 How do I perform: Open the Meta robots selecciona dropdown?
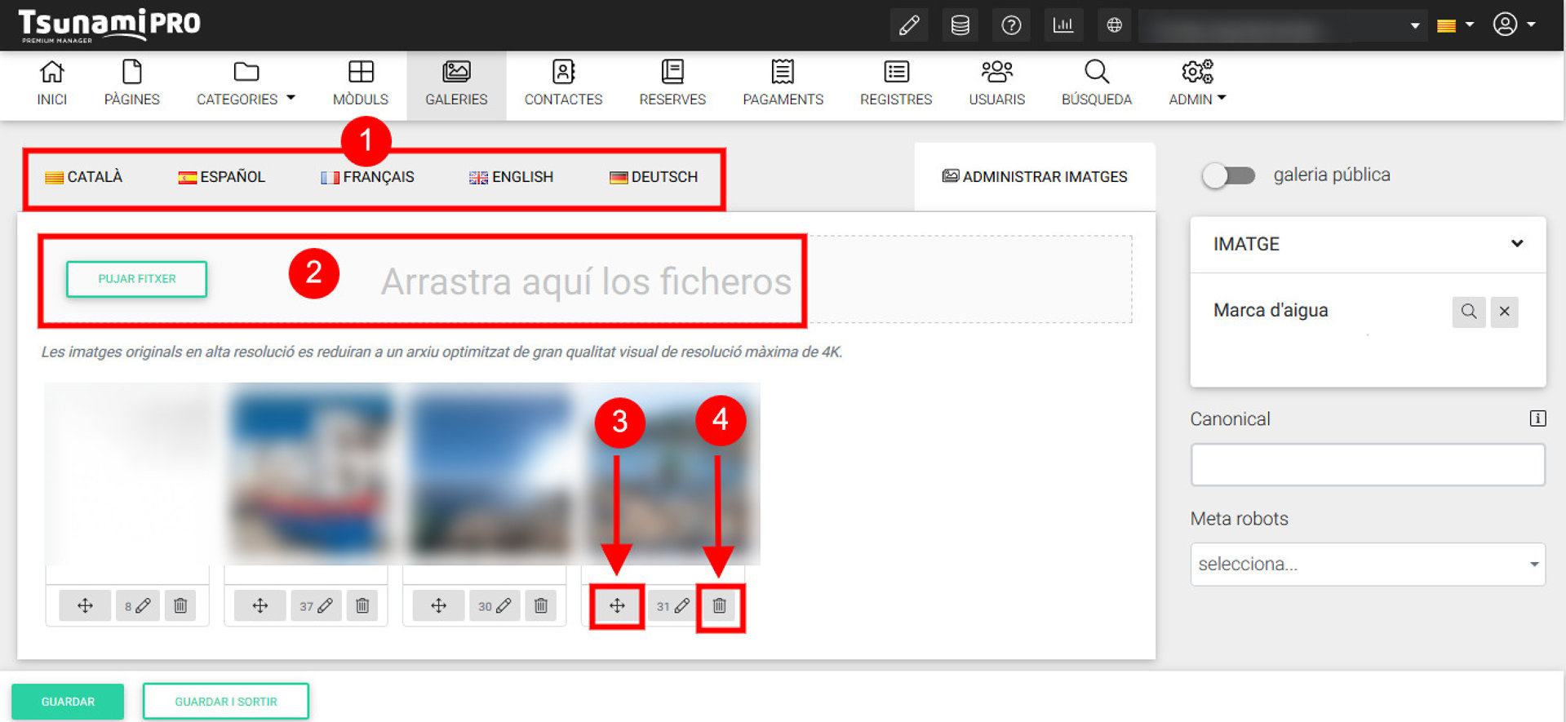(x=1368, y=565)
